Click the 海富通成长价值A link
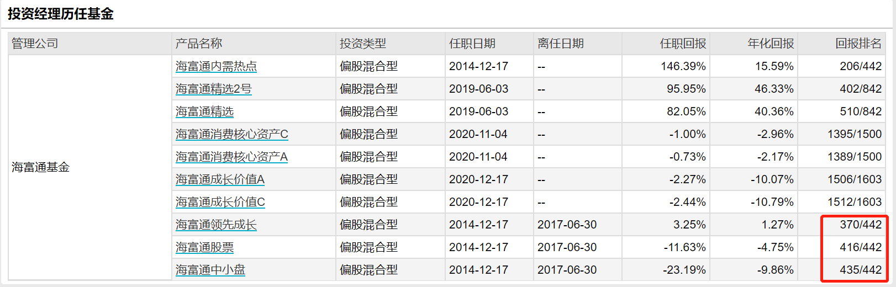Screen dimensions: 896x287 [220, 179]
